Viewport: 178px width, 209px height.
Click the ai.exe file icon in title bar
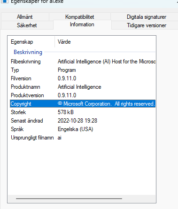[4, 1]
